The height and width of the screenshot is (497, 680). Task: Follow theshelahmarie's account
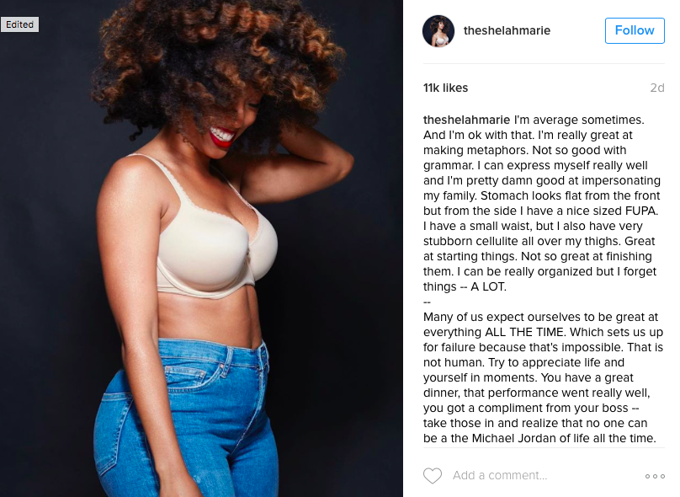(x=635, y=30)
